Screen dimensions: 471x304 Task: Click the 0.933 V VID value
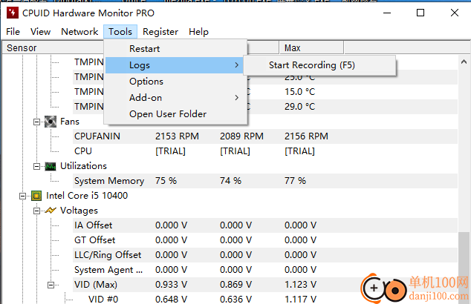pyautogui.click(x=171, y=285)
